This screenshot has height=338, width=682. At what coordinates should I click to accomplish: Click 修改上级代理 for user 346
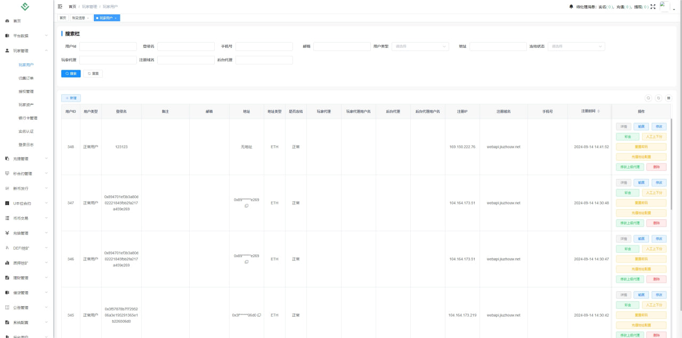tap(630, 279)
